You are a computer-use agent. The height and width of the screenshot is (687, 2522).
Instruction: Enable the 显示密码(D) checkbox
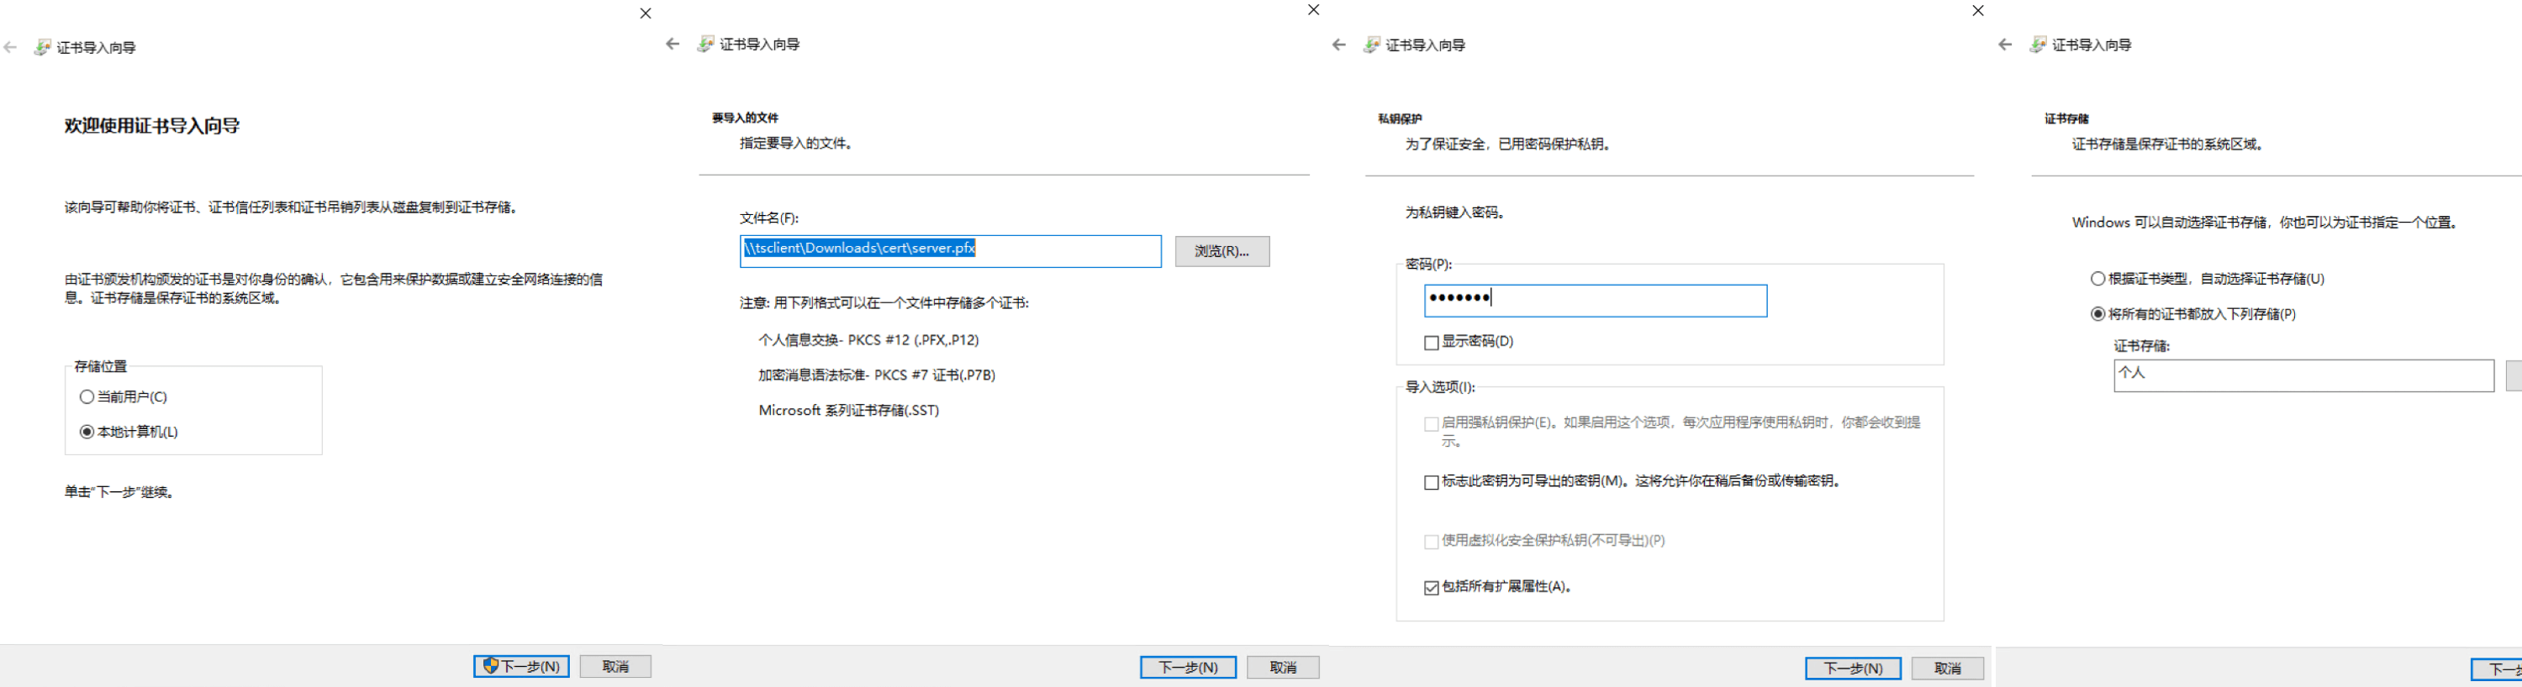click(x=1432, y=343)
